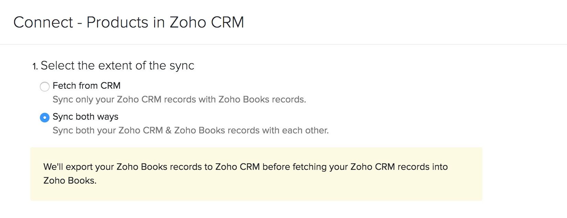The height and width of the screenshot is (218, 567).
Task: Click the unselected radio circle above Sync both ways
Action: point(45,87)
